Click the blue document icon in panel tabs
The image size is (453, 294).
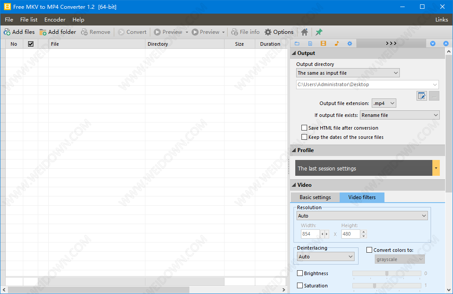click(310, 44)
